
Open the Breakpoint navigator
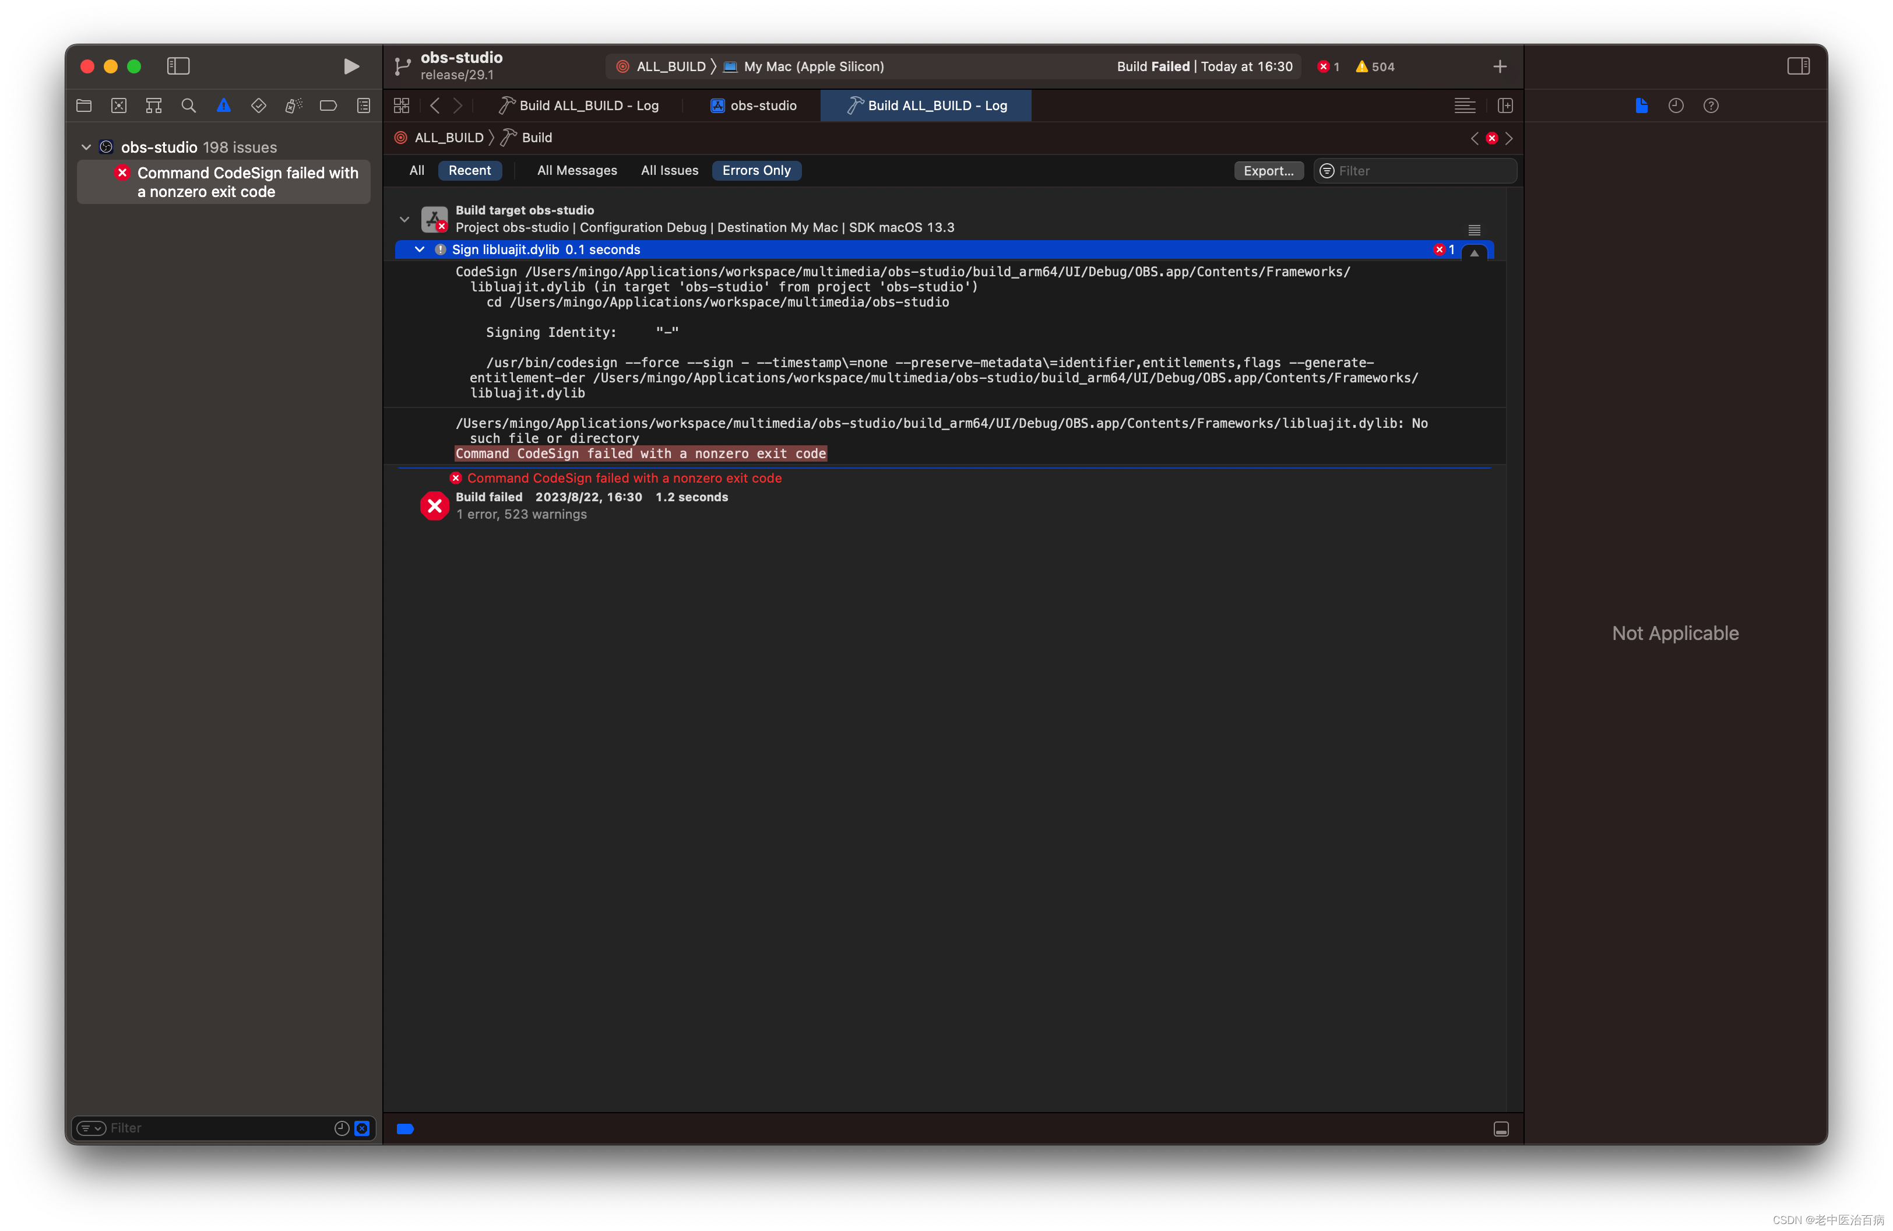coord(329,105)
